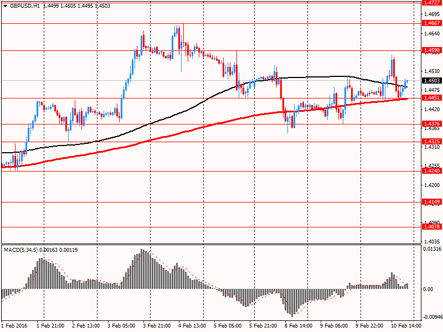Click the MACD zero level 0.00 label
443x332 pixels.
click(428, 289)
